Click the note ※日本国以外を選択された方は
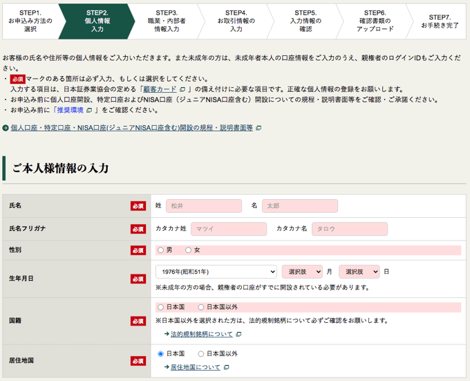Viewport: 470px width, 381px height. 272,321
